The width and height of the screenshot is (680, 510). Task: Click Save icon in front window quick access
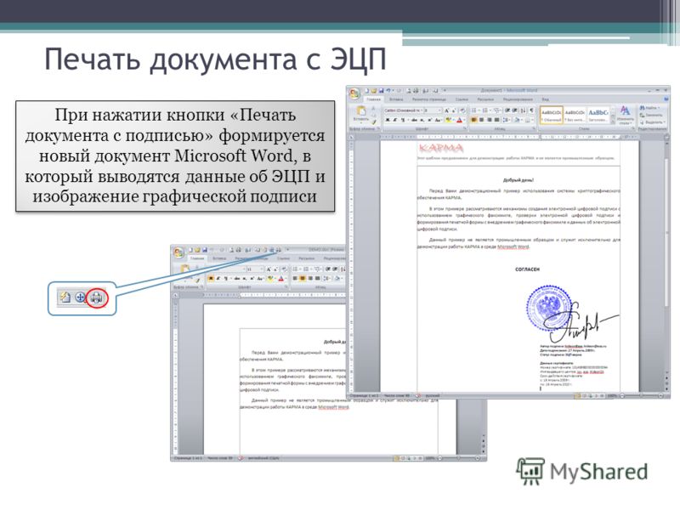point(381,91)
